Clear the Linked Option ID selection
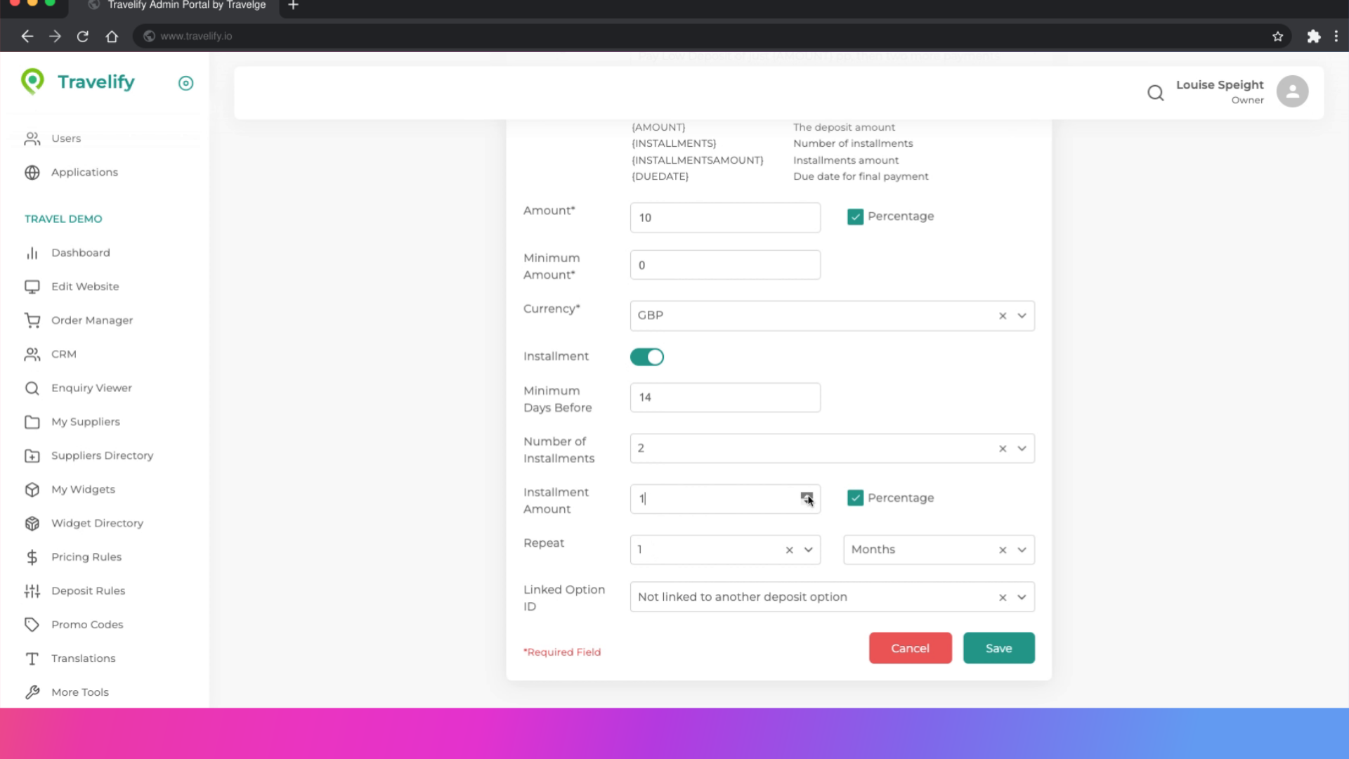 tap(1003, 597)
